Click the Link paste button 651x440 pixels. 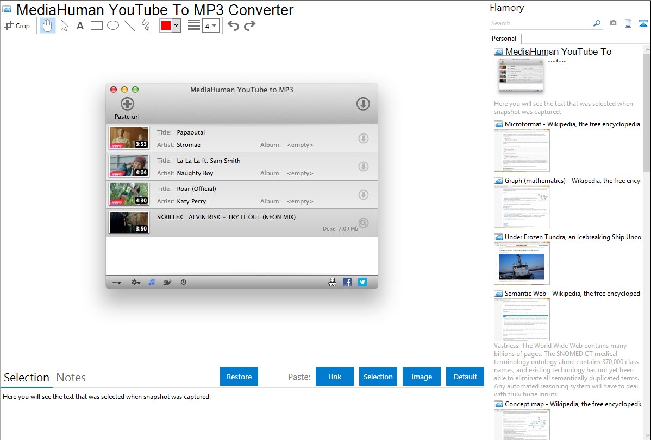point(335,377)
